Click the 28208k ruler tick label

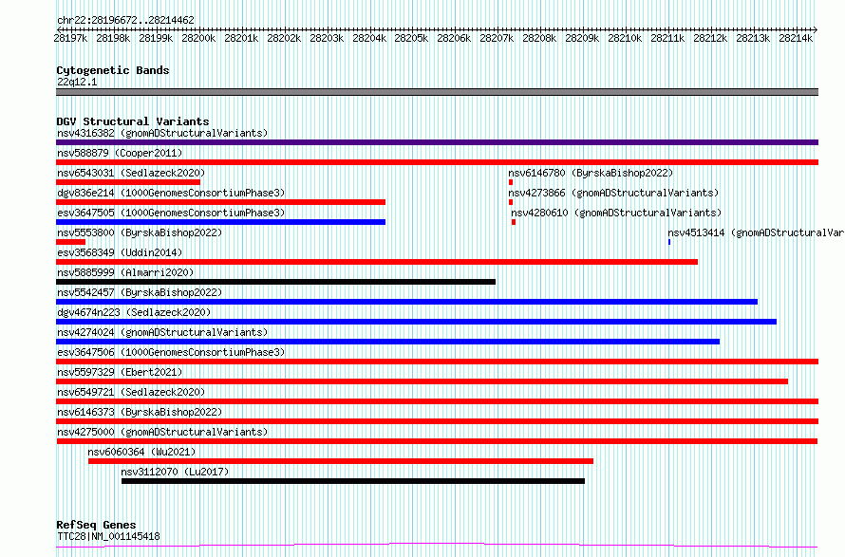539,38
